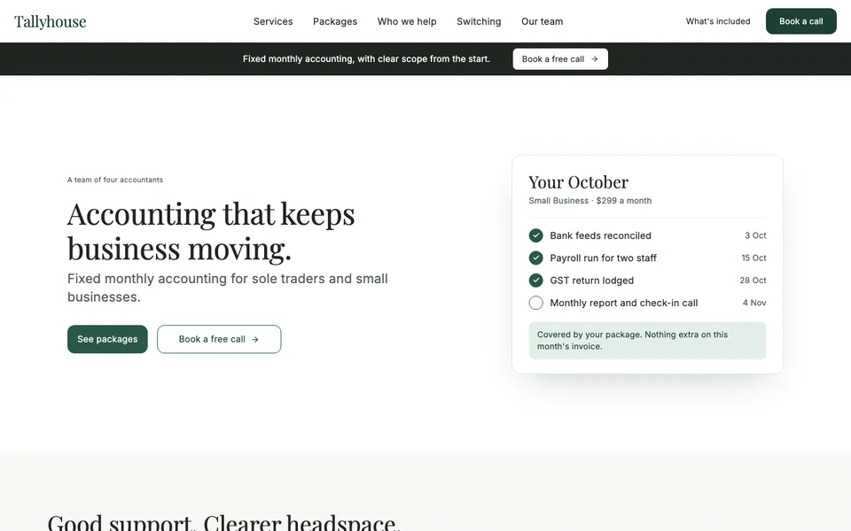Click Small Business · $299 a month text
Image resolution: width=851 pixels, height=531 pixels.
tap(590, 201)
